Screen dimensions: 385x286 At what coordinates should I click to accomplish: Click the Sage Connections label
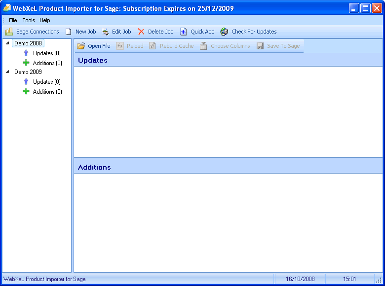point(38,32)
